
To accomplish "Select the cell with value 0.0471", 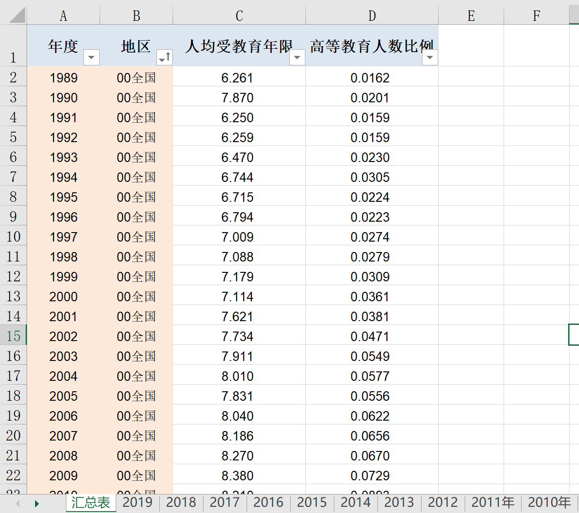I will [372, 336].
